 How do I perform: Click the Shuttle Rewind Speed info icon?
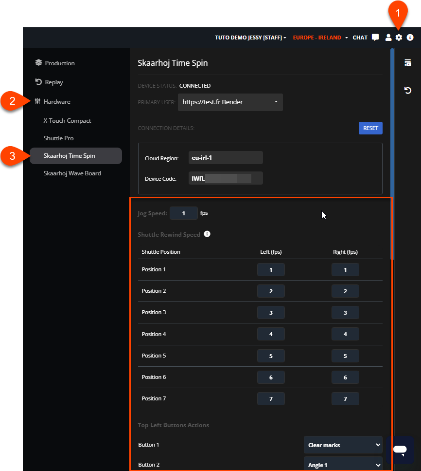click(207, 234)
